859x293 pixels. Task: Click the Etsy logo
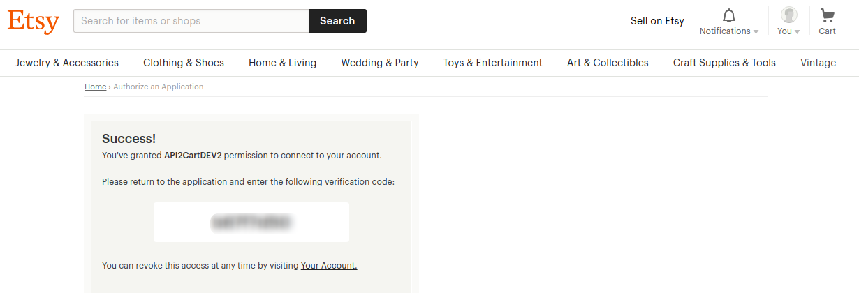coord(34,22)
